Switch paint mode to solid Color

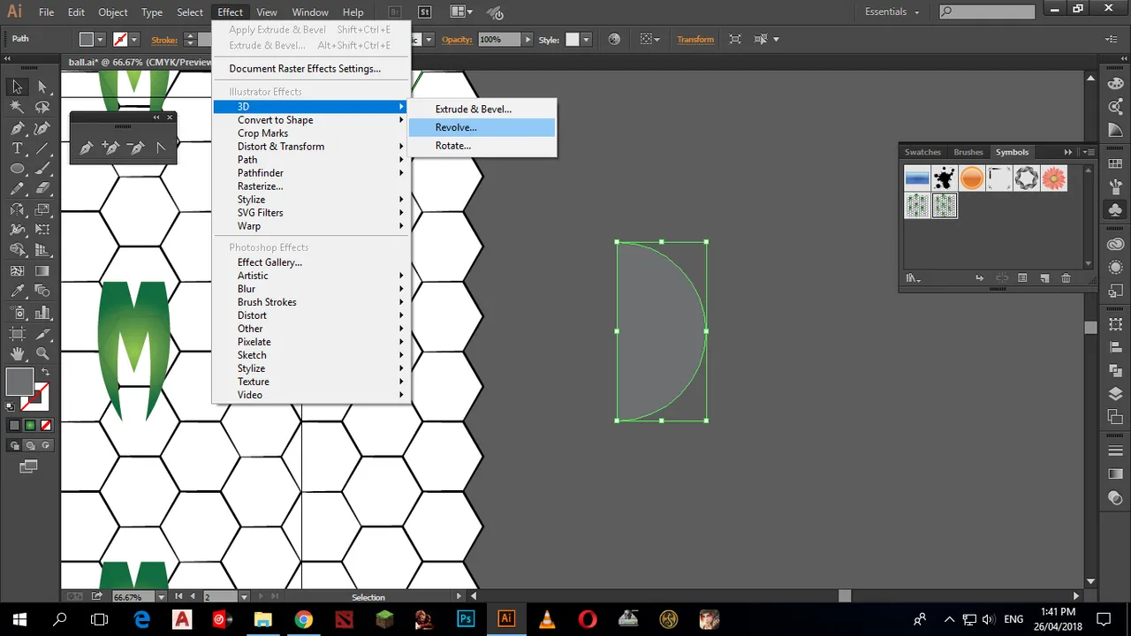tap(14, 426)
